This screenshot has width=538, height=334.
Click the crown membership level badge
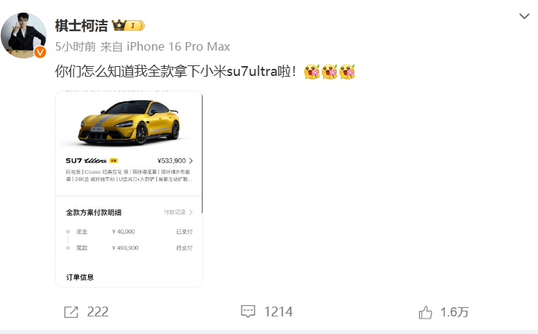pyautogui.click(x=128, y=25)
